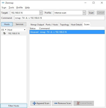Click the Profile field showing Intense scan
Screen dimensions: 106x108
(68, 13)
